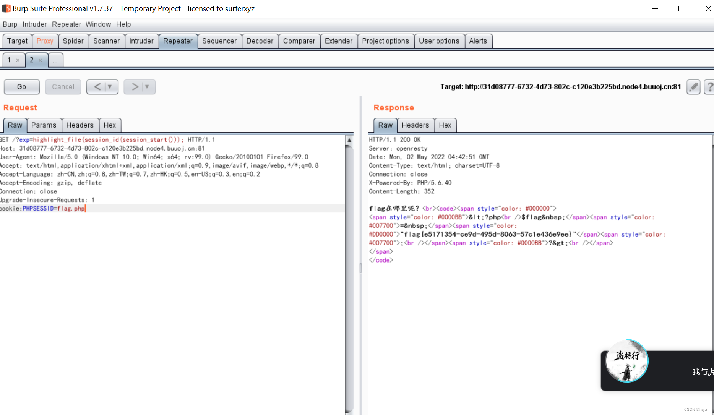This screenshot has height=415, width=714.
Task: Click the Host header line in the request
Action: [102, 148]
